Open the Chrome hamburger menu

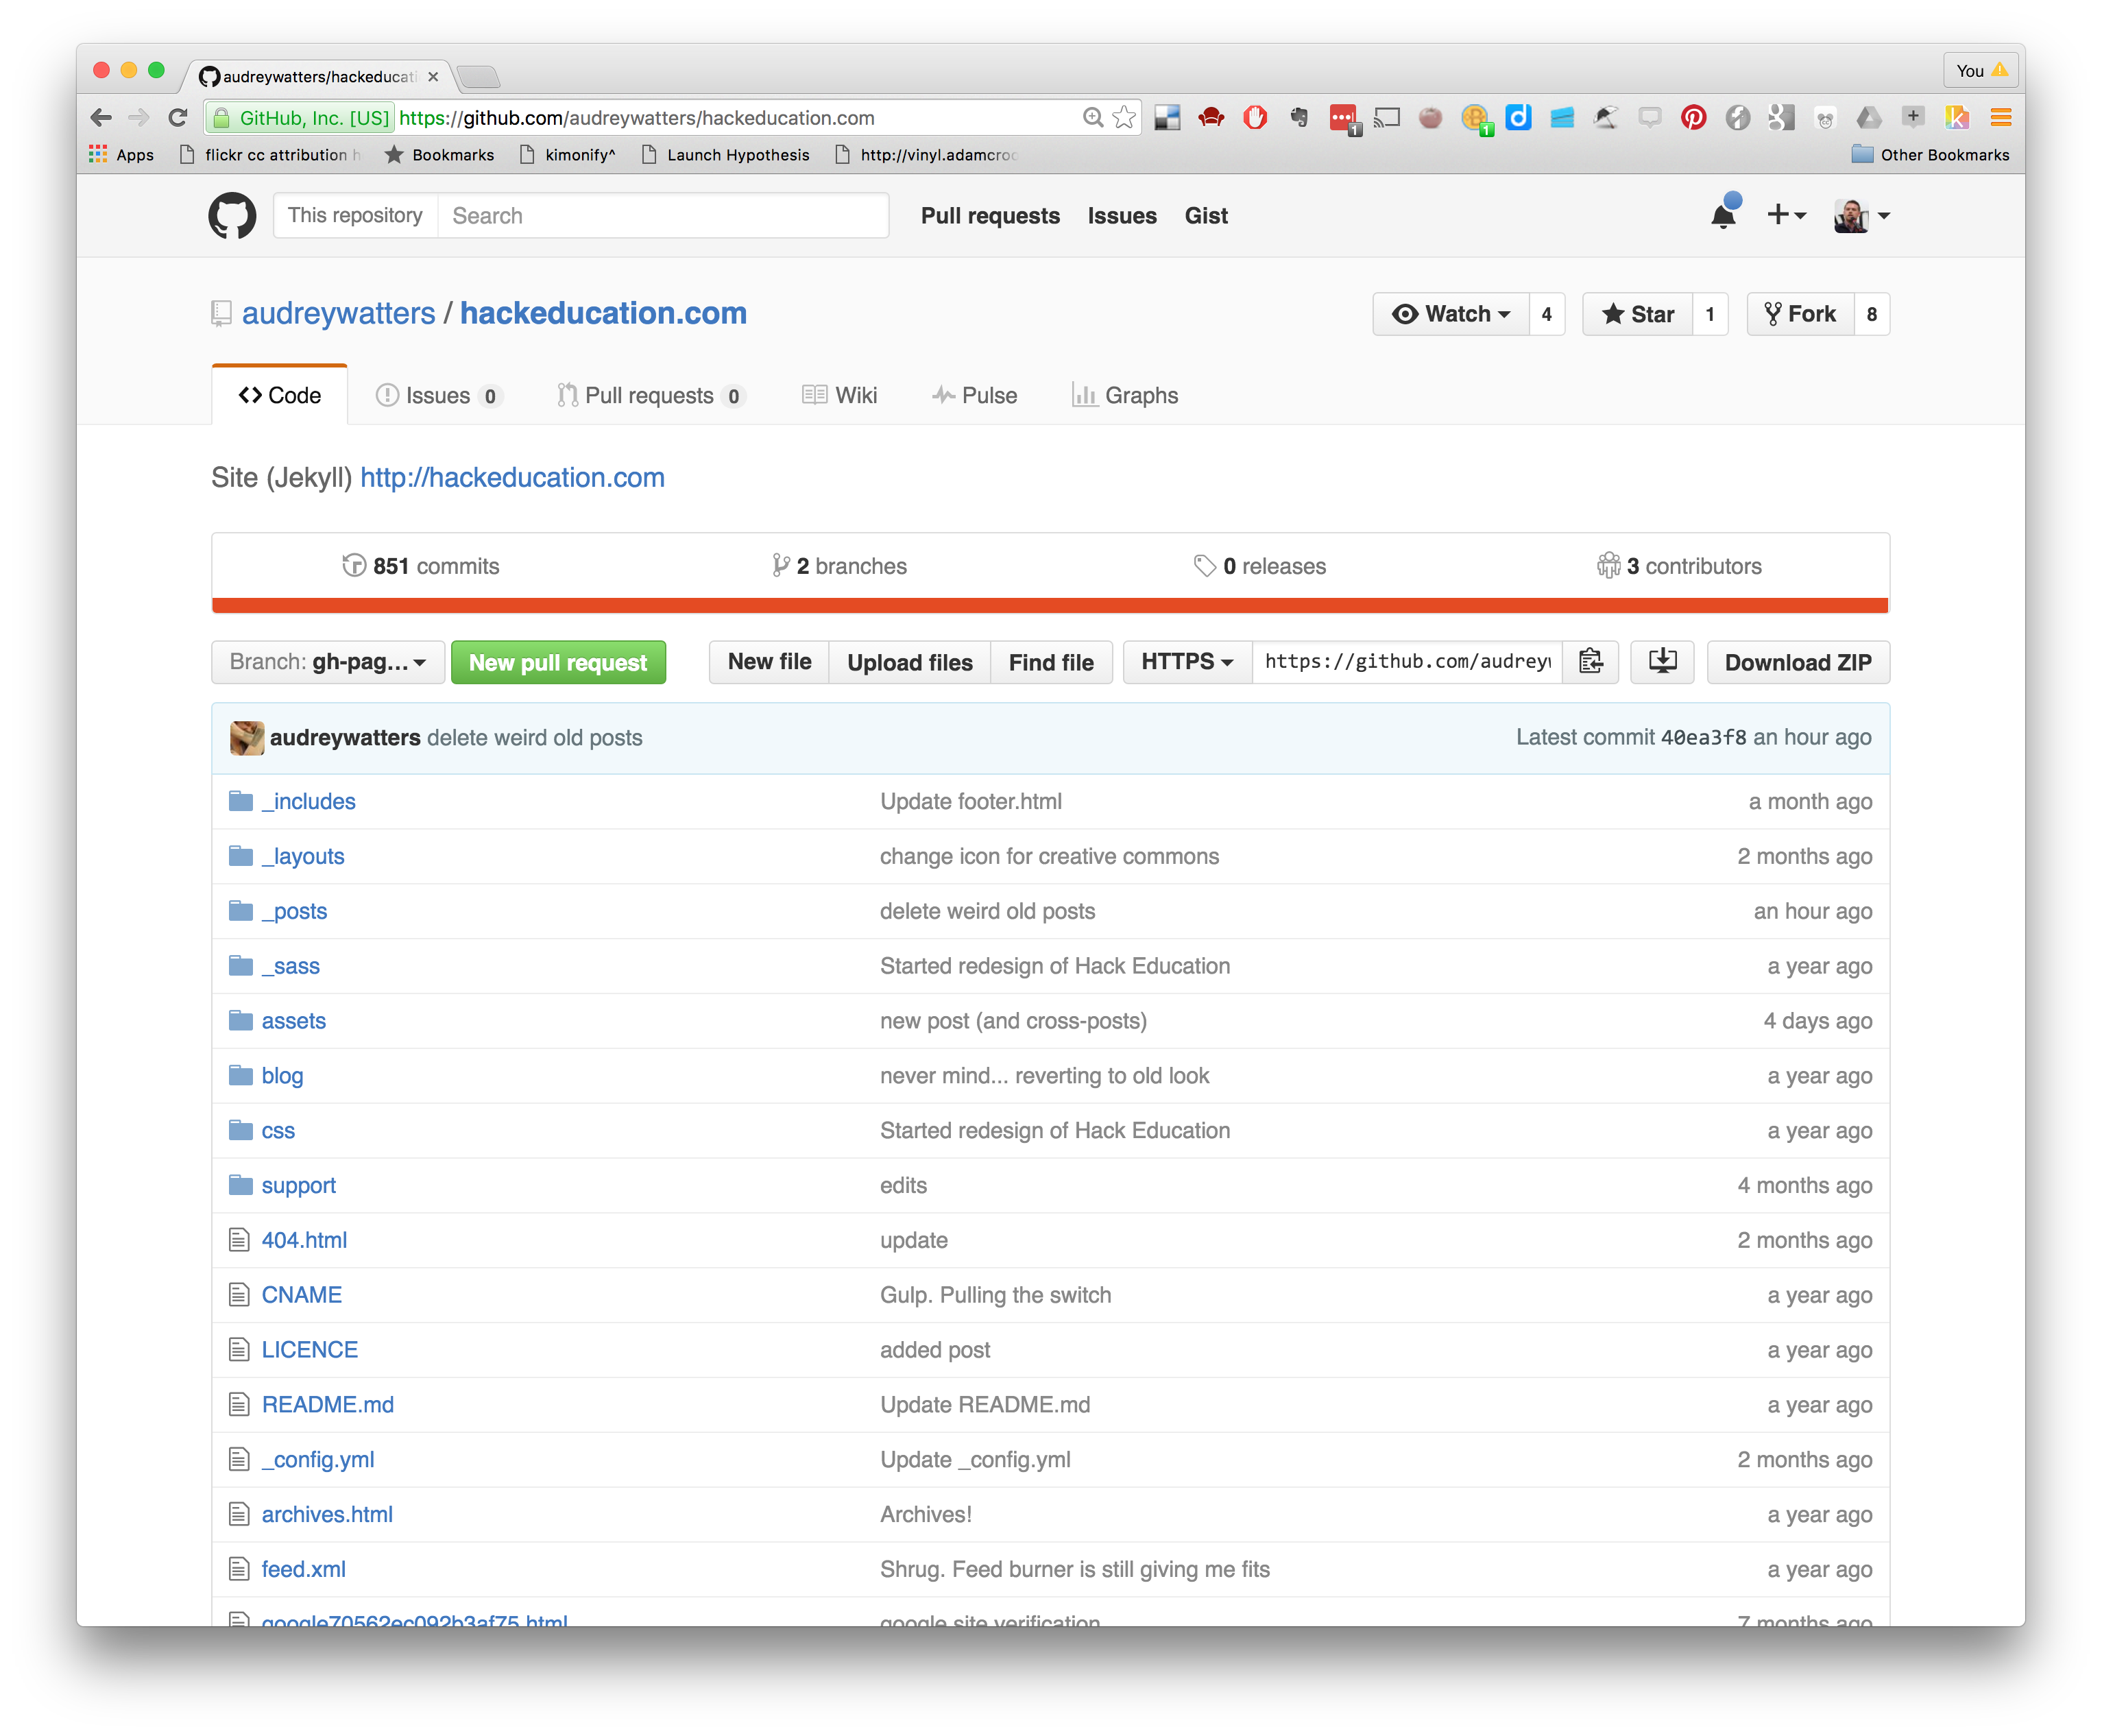(x=2001, y=118)
